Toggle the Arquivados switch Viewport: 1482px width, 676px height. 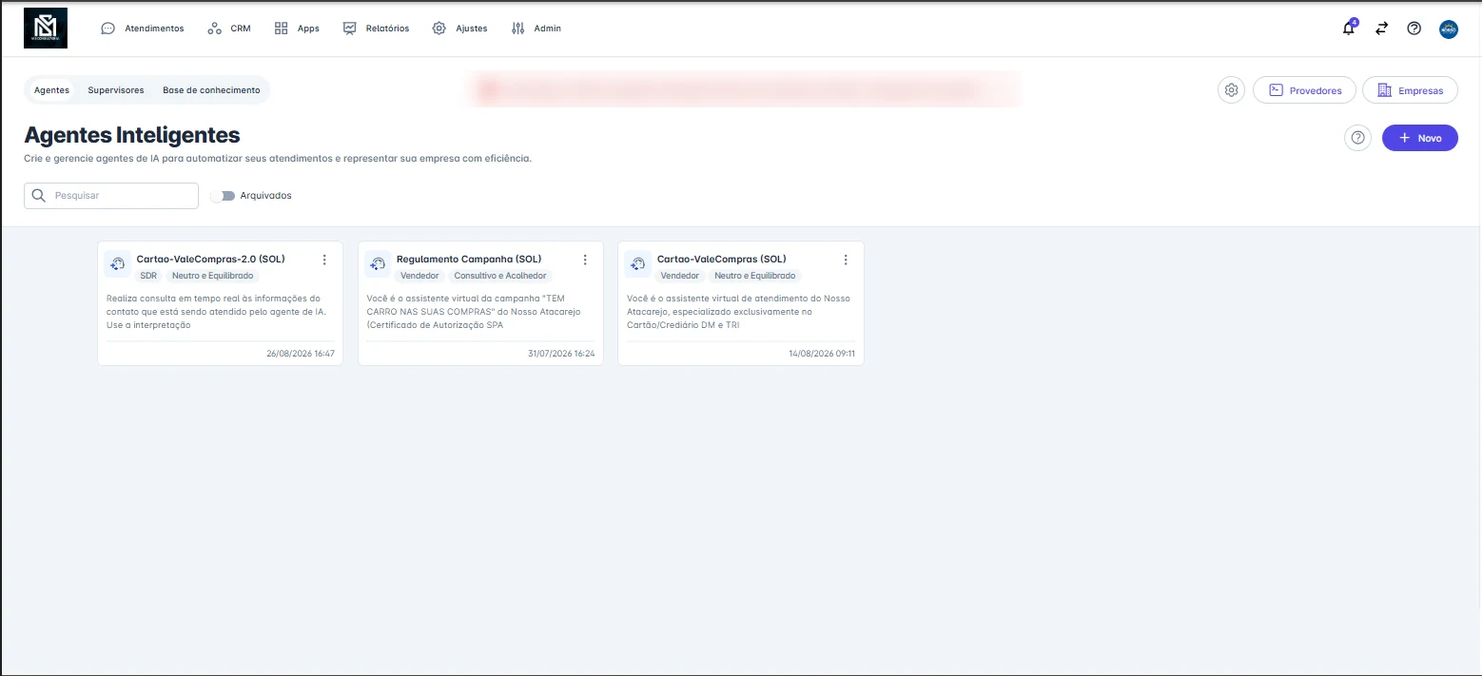[x=224, y=196]
